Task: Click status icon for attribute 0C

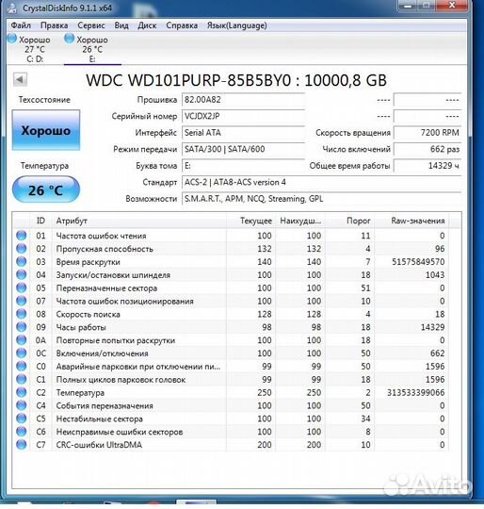Action: click(x=22, y=353)
